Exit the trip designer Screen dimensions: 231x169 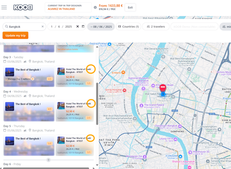click(x=130, y=7)
